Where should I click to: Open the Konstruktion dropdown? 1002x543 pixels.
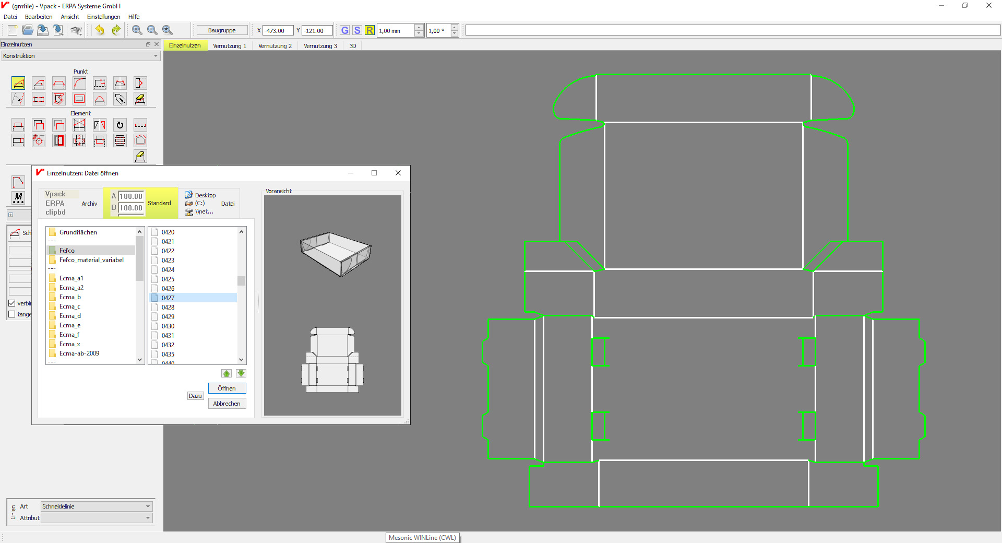(80, 56)
